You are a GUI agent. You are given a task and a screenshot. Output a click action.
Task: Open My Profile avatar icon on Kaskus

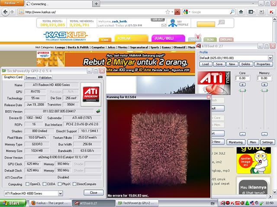[173, 23]
